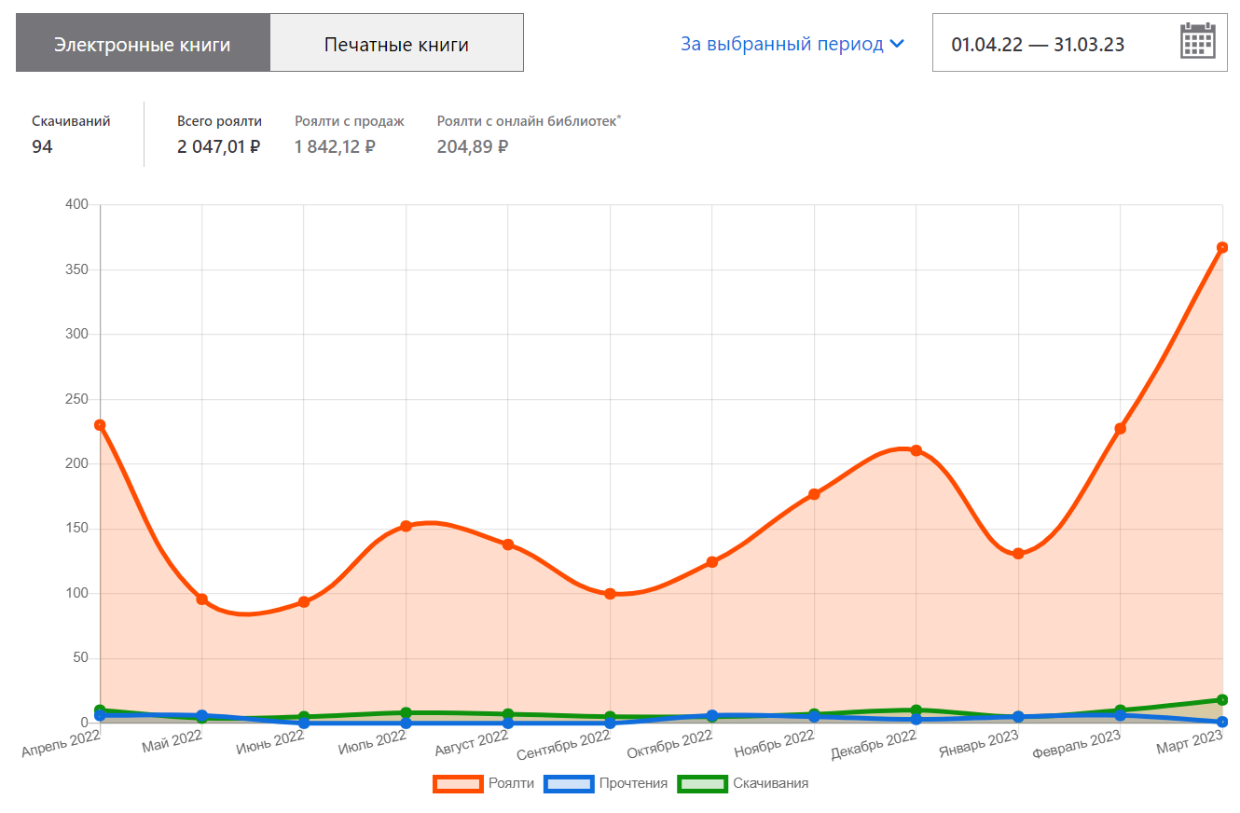Open the calendar date picker icon

[1197, 42]
